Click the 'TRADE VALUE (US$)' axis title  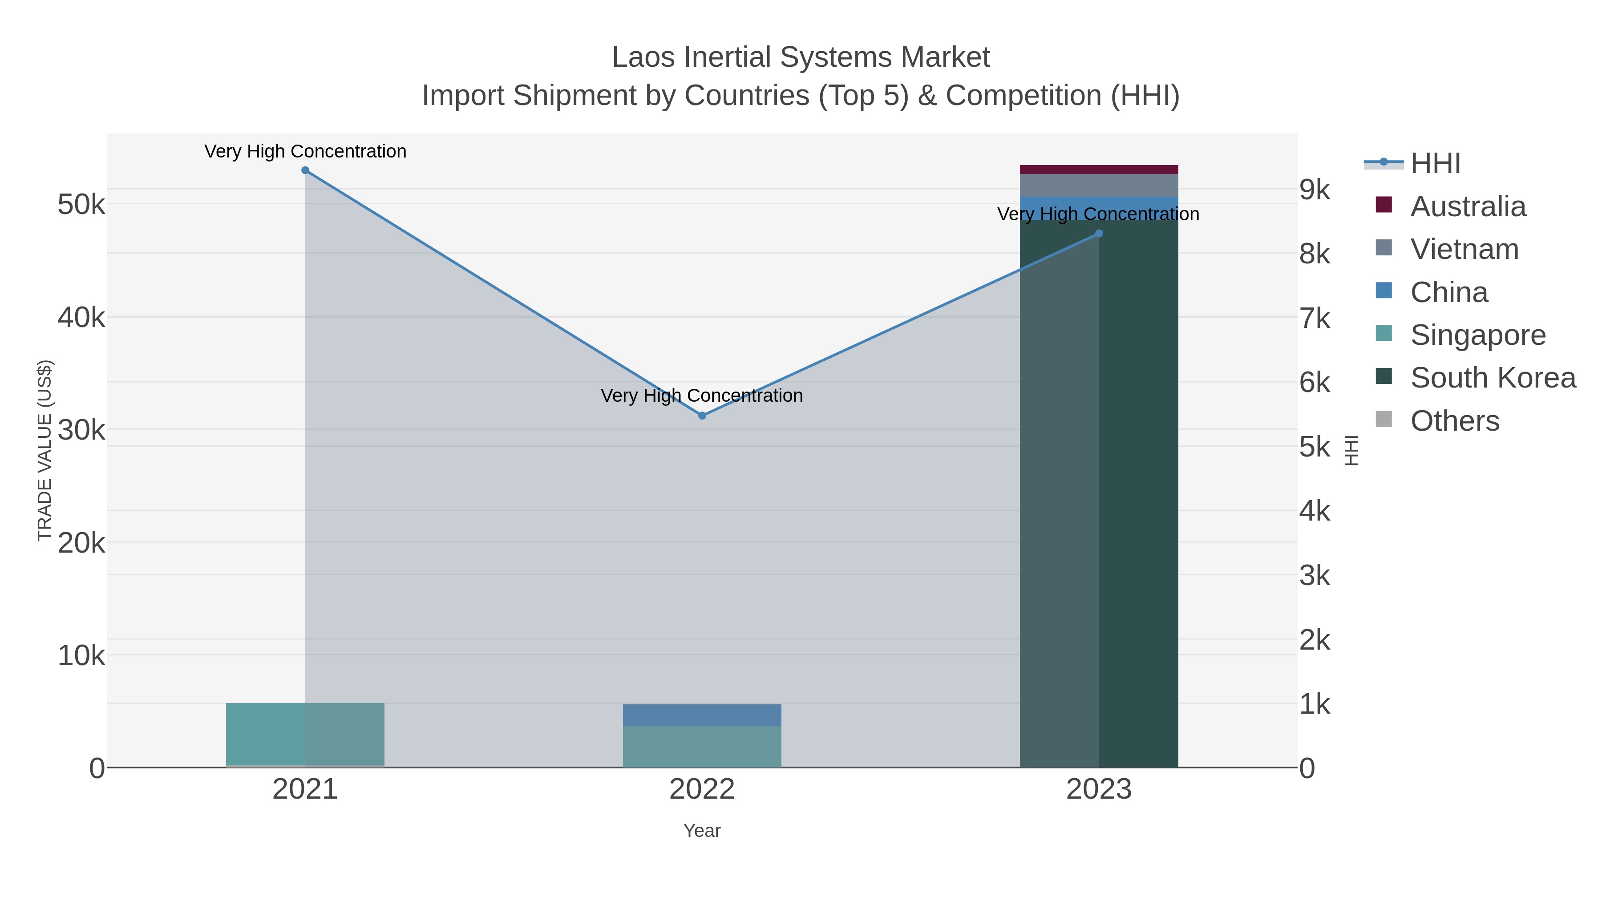tap(45, 450)
